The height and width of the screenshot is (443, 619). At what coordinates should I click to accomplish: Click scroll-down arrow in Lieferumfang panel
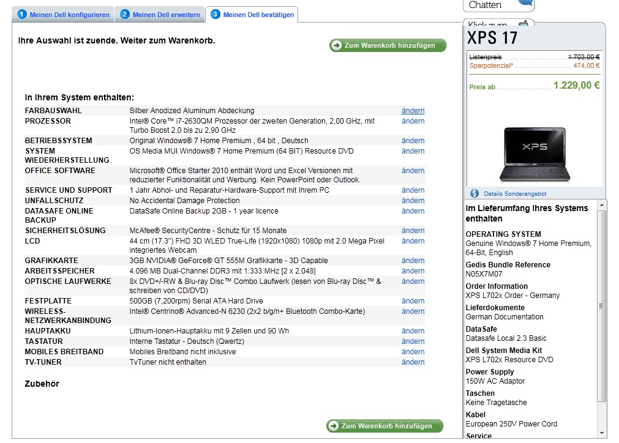pos(602,433)
